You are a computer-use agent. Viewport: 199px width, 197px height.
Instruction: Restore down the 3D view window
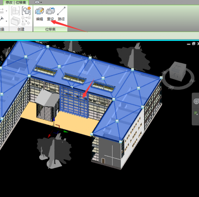coord(193,44)
